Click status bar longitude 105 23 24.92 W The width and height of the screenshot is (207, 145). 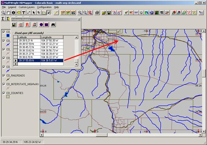tap(33, 142)
